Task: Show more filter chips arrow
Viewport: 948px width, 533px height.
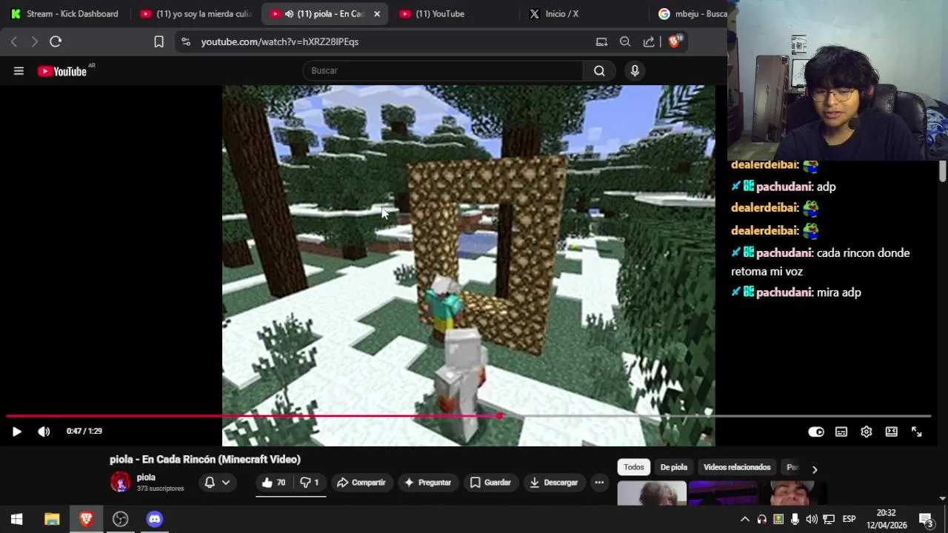Action: pyautogui.click(x=814, y=469)
